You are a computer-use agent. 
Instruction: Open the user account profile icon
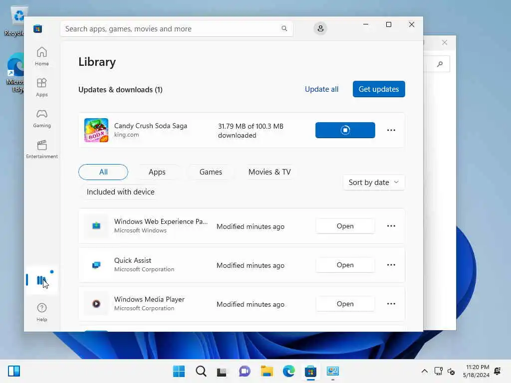[320, 28]
